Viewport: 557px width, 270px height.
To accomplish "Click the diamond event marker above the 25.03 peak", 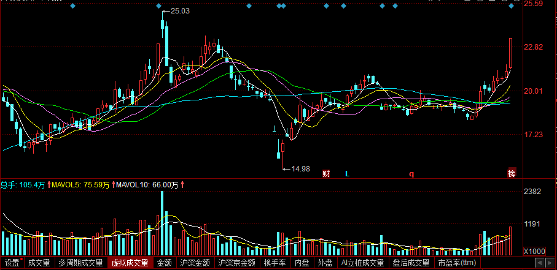I will point(159,6).
